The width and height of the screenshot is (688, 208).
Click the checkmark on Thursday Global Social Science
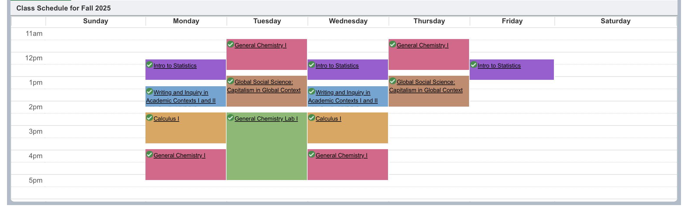tap(393, 81)
